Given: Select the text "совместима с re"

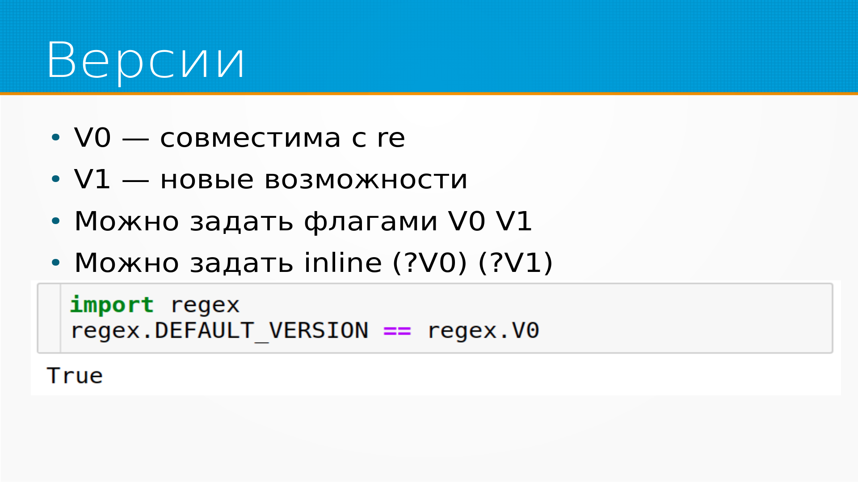Looking at the screenshot, I should [282, 138].
